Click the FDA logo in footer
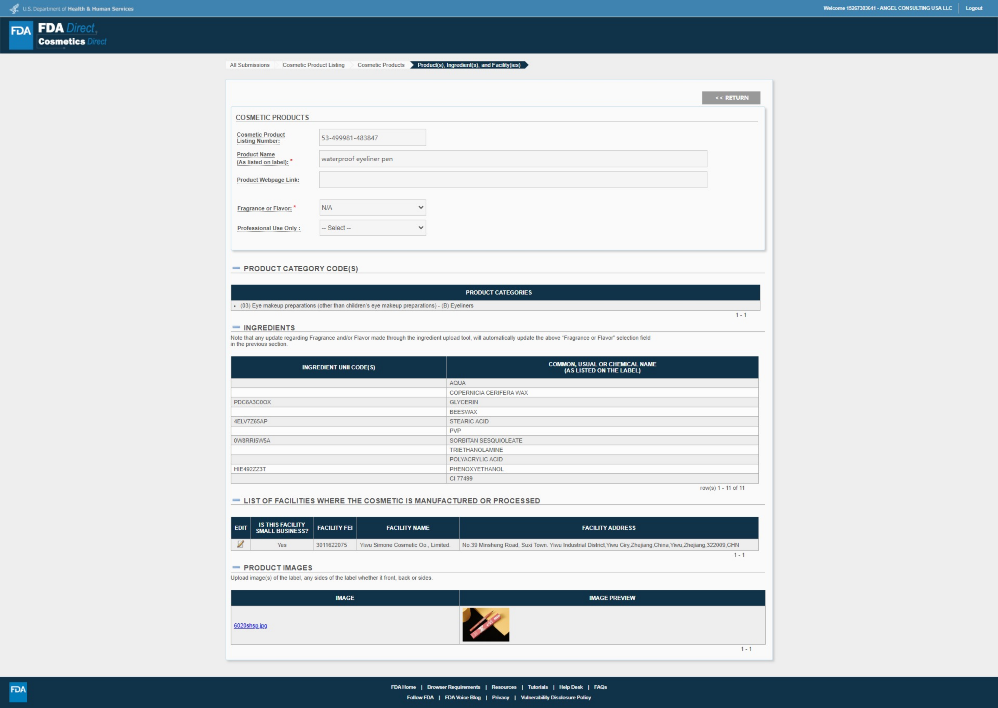The height and width of the screenshot is (708, 998). click(x=18, y=691)
